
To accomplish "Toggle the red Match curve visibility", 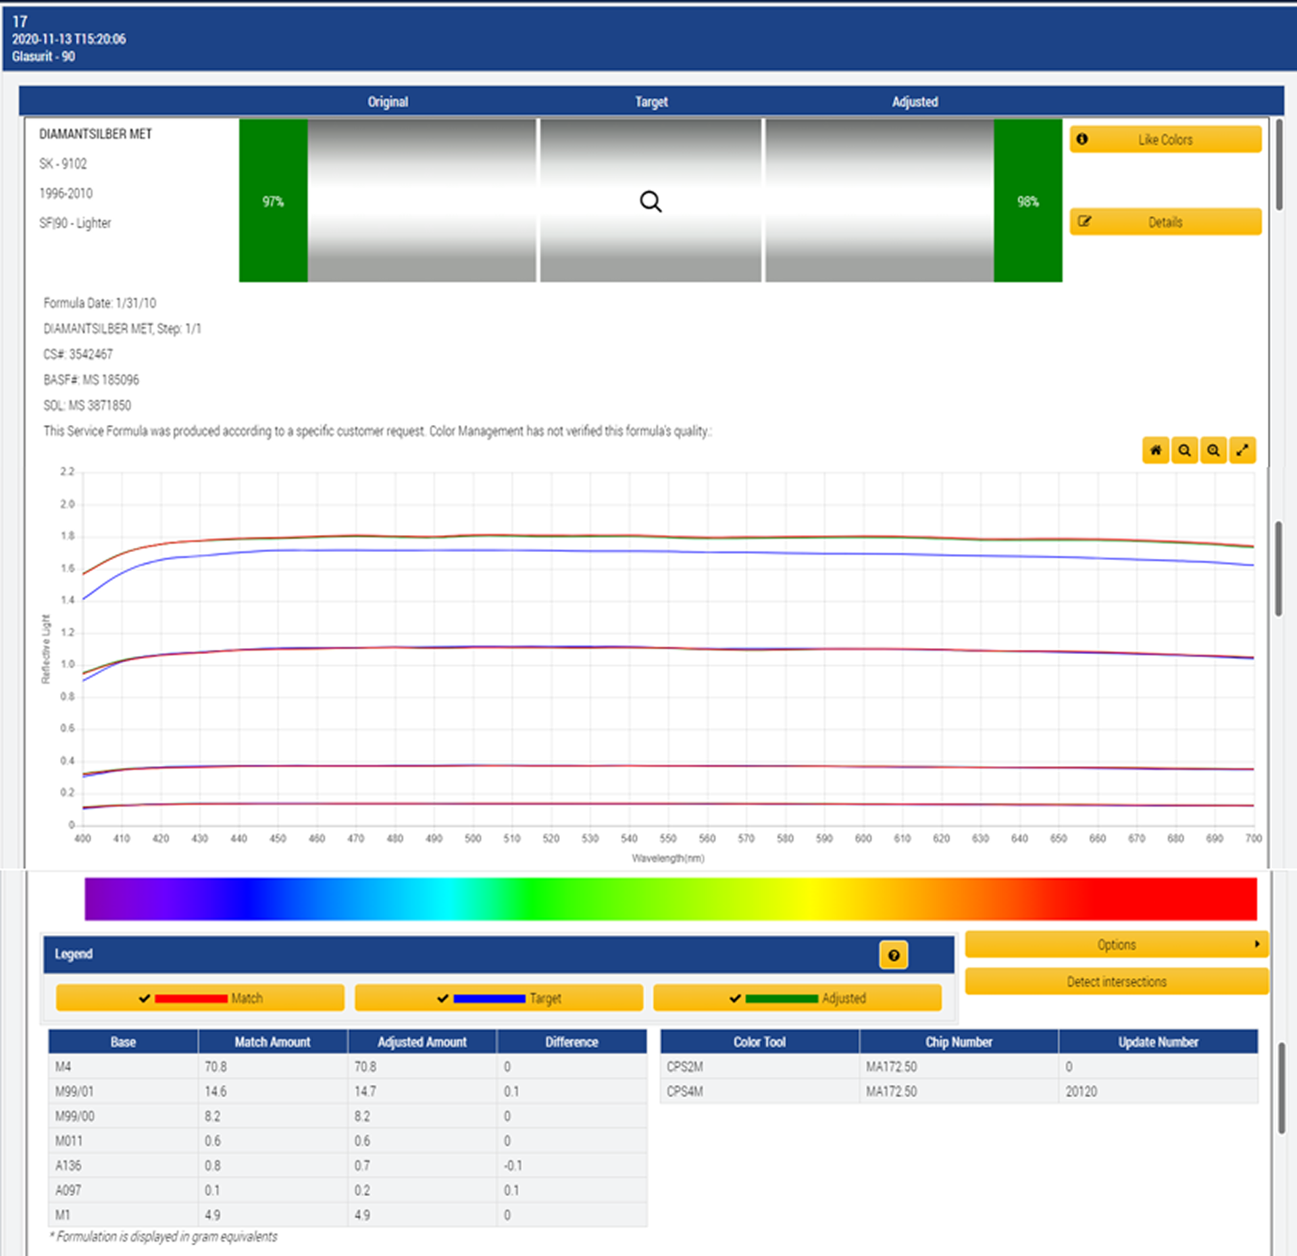I will [200, 998].
